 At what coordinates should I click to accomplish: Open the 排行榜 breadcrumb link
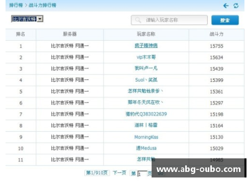(16, 5)
